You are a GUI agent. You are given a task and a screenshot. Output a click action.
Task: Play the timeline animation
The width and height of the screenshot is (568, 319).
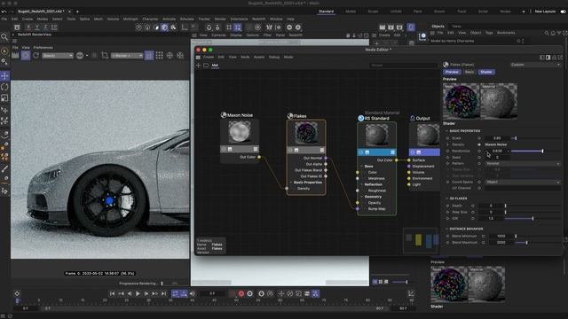click(x=138, y=293)
